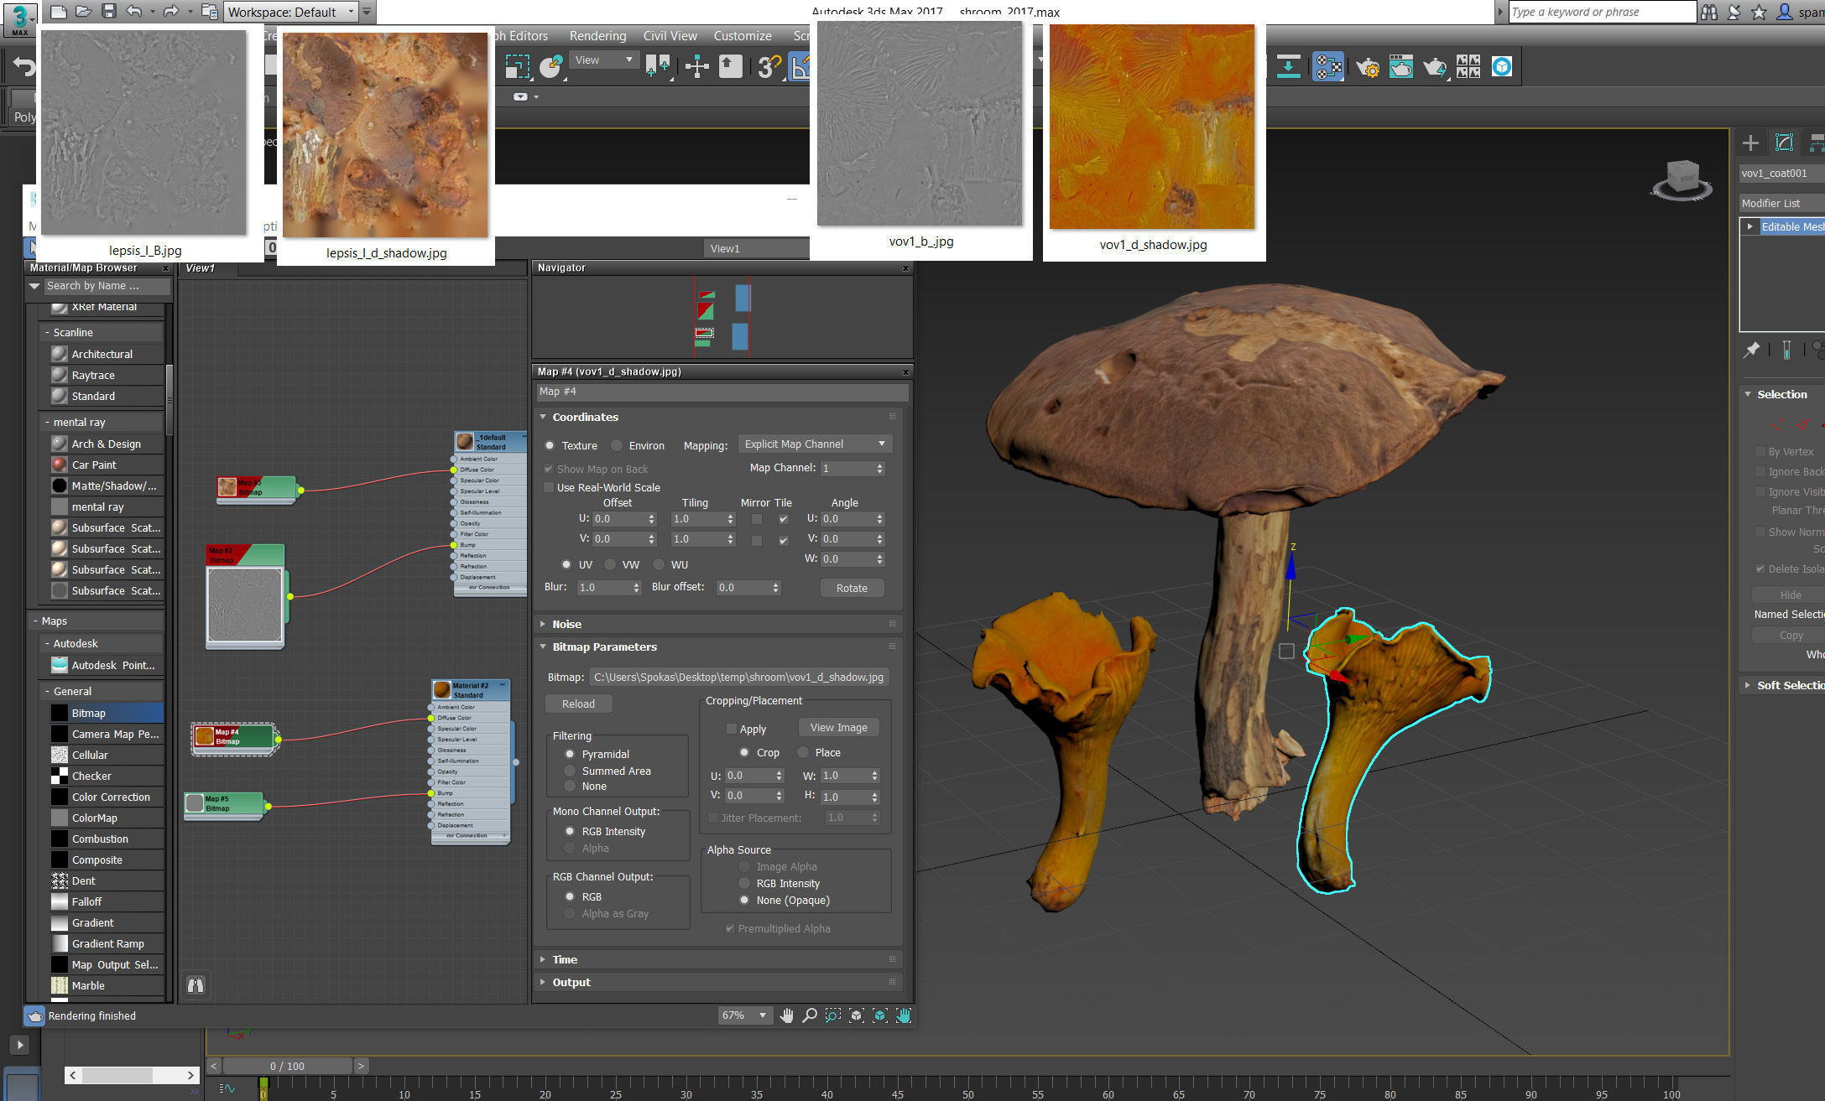1825x1101 pixels.
Task: Select RGB Intensity alpha source
Action: 744,883
